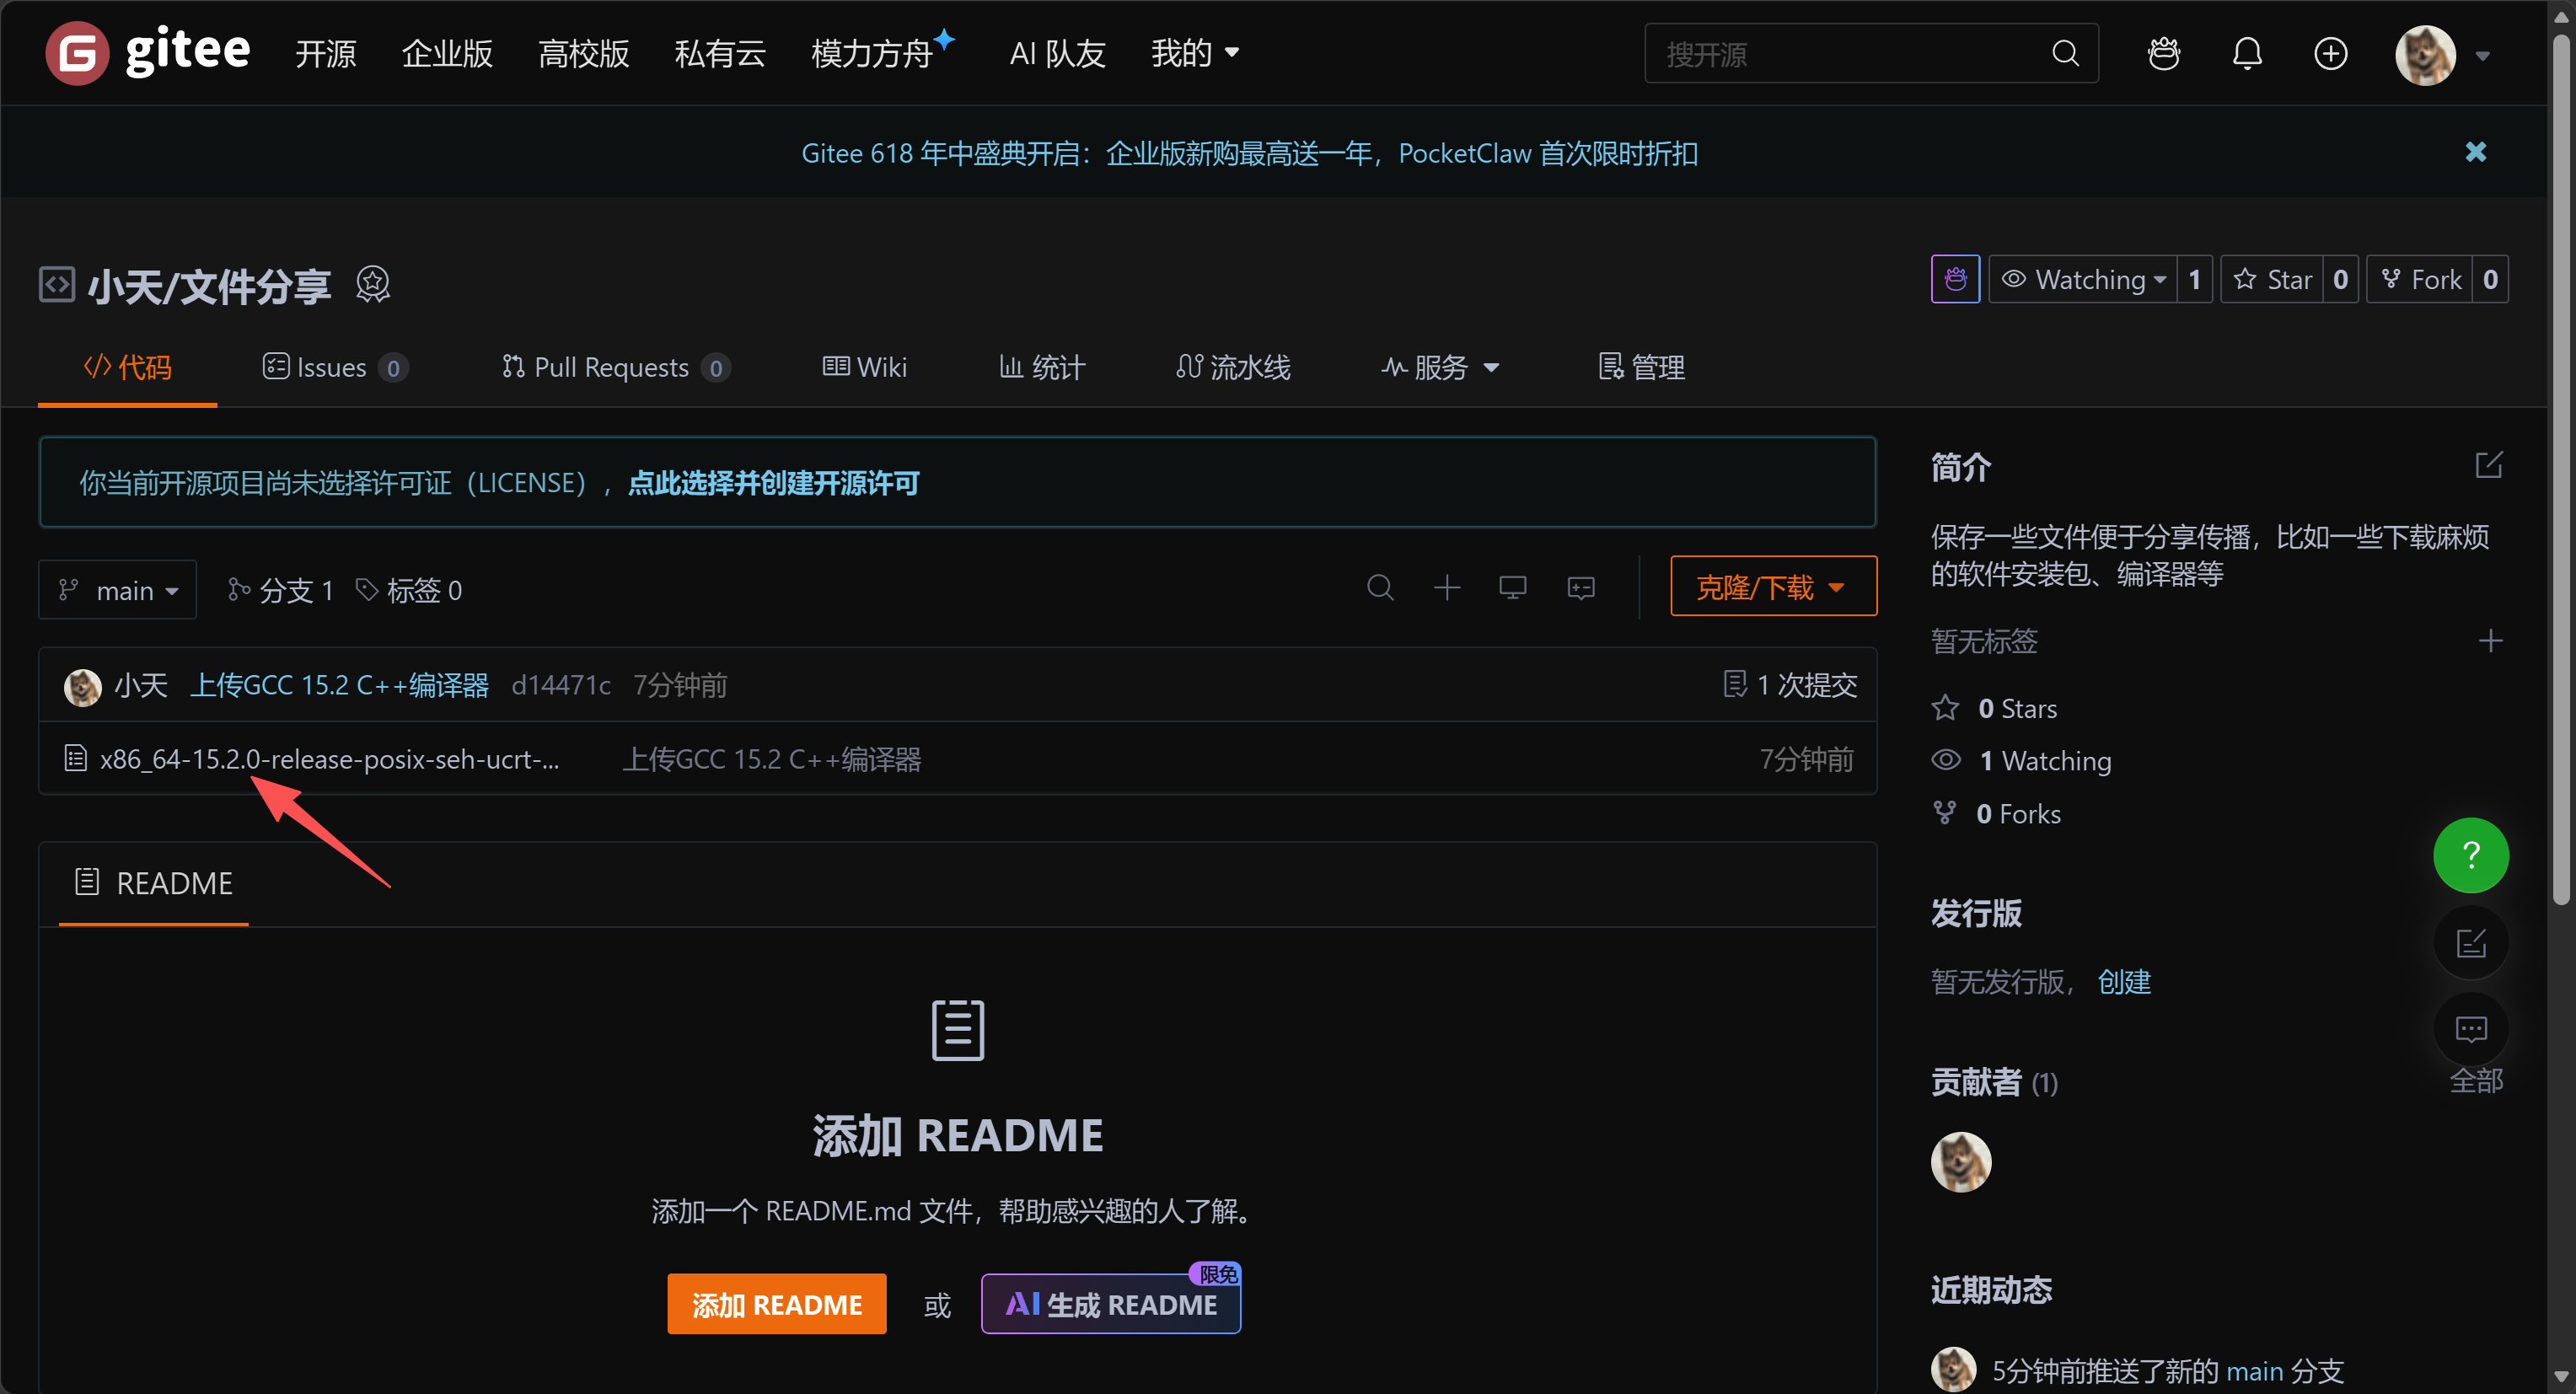Click the plus circle create icon
Viewport: 2576px width, 1394px height.
point(2331,53)
